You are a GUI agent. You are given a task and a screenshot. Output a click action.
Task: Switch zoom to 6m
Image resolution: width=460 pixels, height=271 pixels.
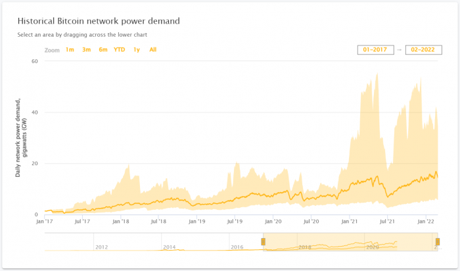pos(103,50)
